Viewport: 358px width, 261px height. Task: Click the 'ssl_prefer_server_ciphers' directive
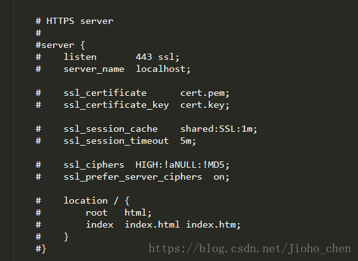(x=133, y=177)
